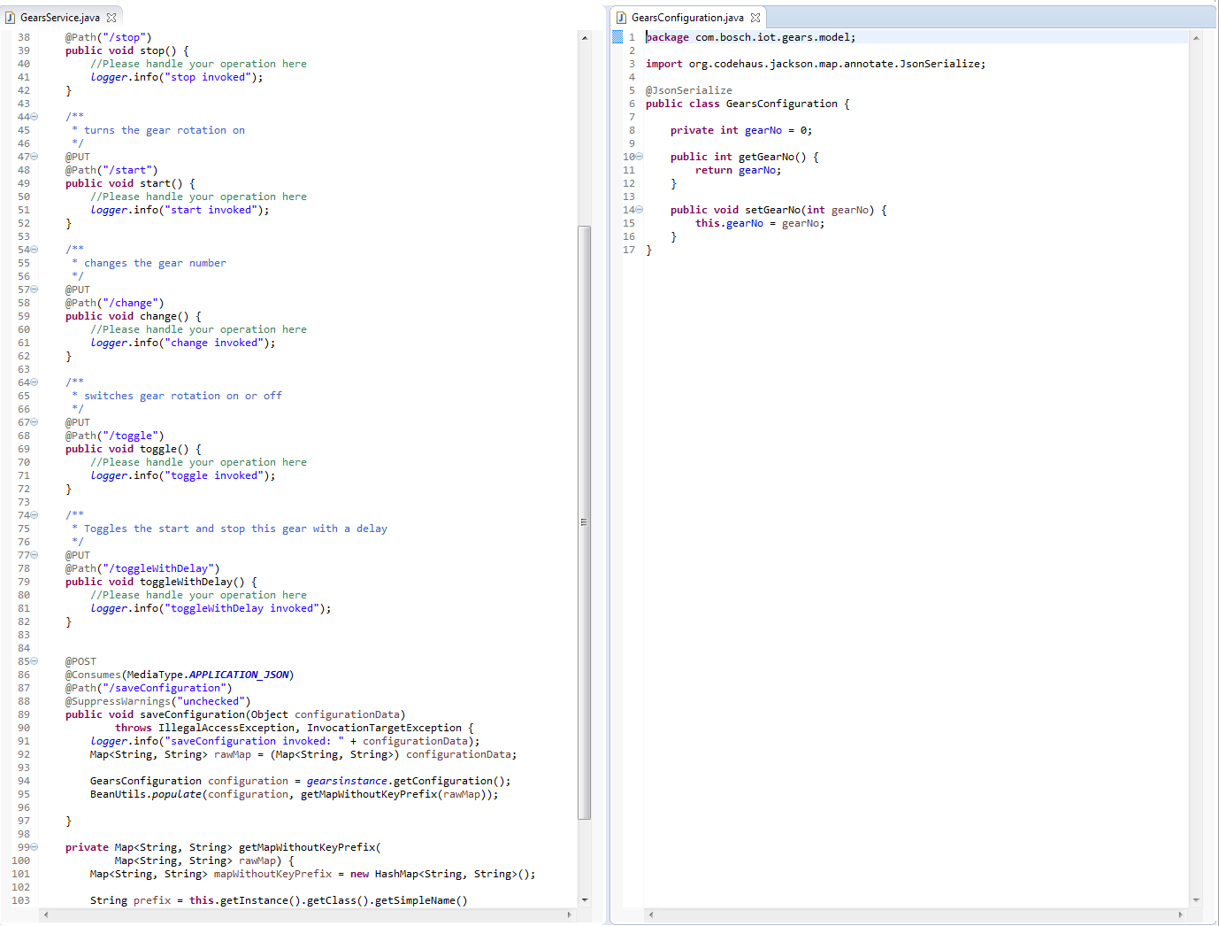Click the GearsConfiguration class name

(x=782, y=104)
